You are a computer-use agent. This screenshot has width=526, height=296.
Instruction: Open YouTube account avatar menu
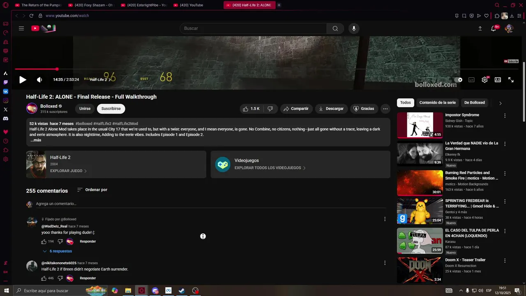point(509,28)
